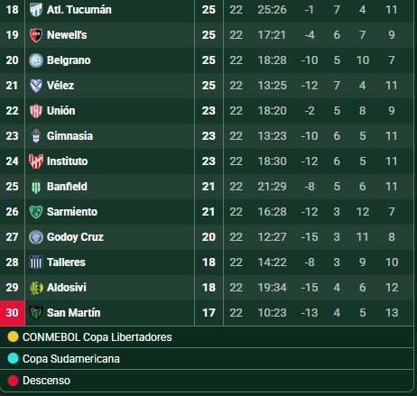Viewport: 417px width, 396px height.
Task: Select the Talleres team name
Action: tap(66, 262)
